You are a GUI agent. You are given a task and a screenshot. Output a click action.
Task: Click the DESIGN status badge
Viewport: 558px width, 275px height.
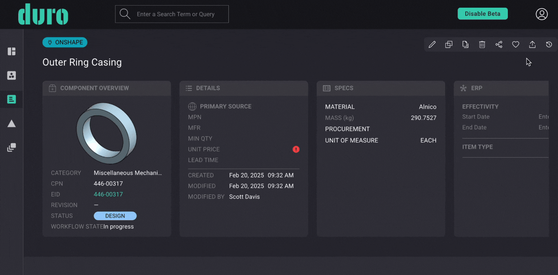point(115,216)
